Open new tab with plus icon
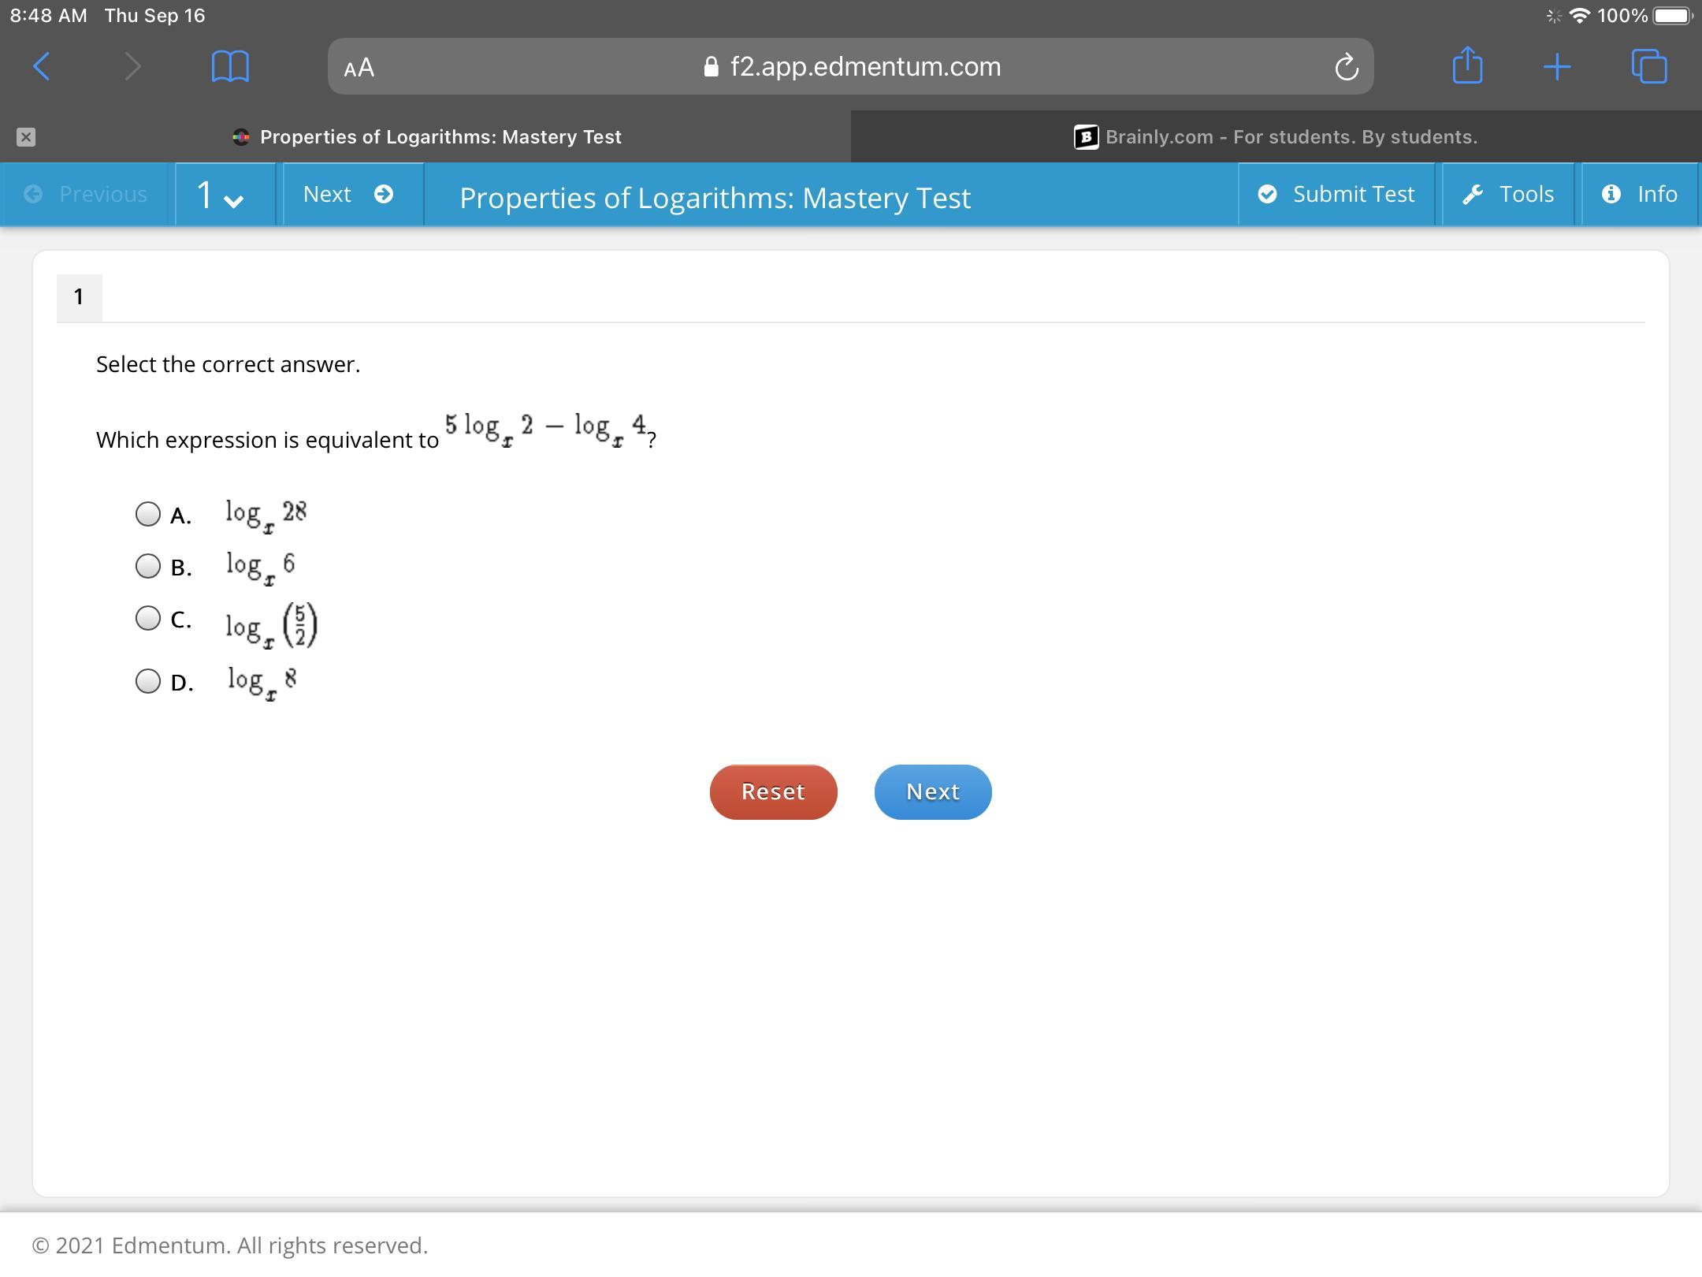The height and width of the screenshot is (1277, 1702). (1556, 66)
